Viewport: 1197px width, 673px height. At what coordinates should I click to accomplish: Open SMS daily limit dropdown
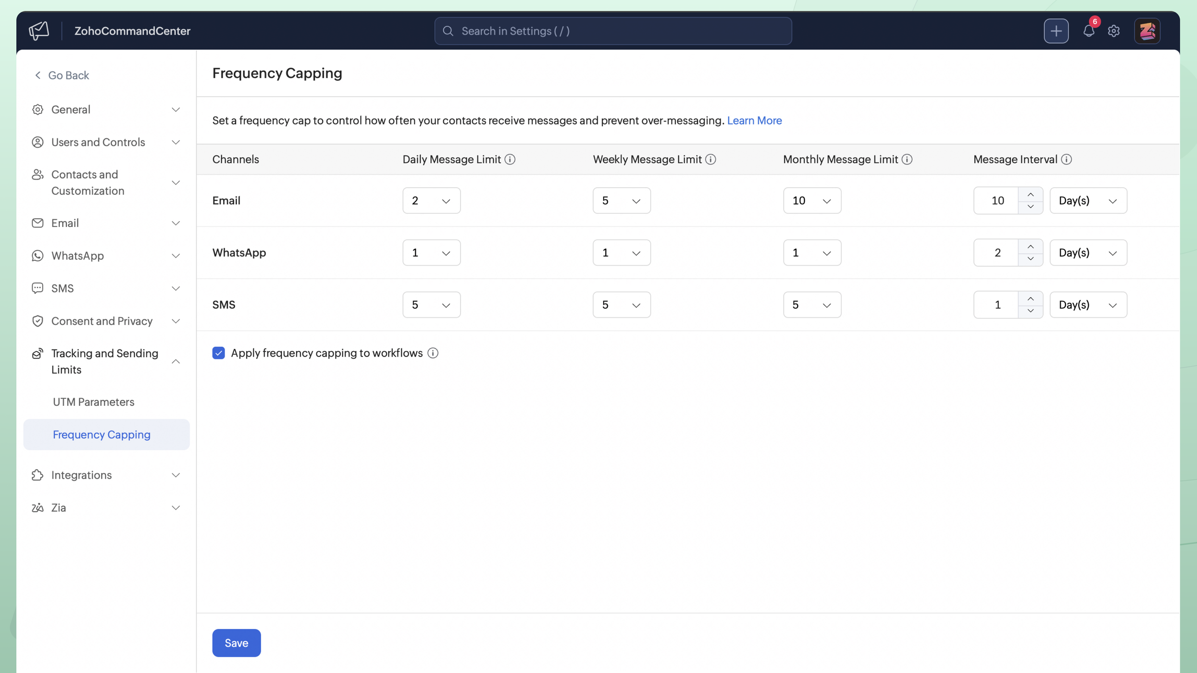(431, 305)
